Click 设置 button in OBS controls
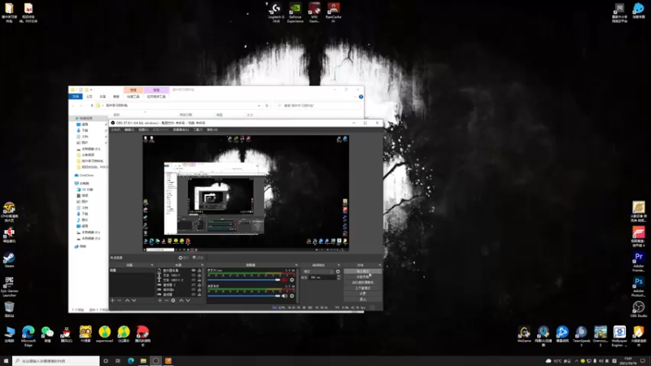The width and height of the screenshot is (651, 366). coord(362,294)
